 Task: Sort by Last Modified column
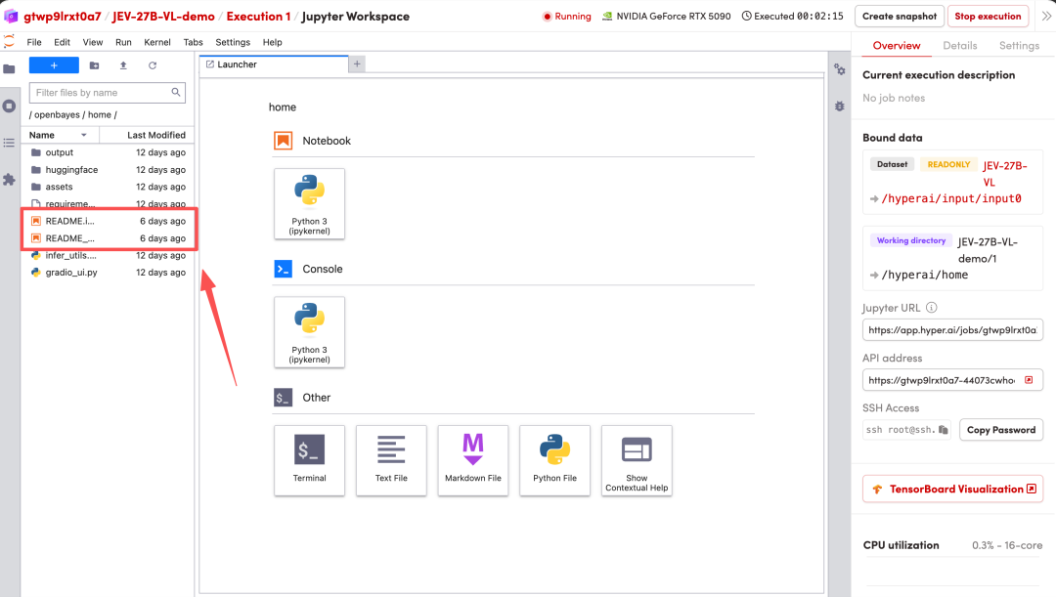pos(148,135)
